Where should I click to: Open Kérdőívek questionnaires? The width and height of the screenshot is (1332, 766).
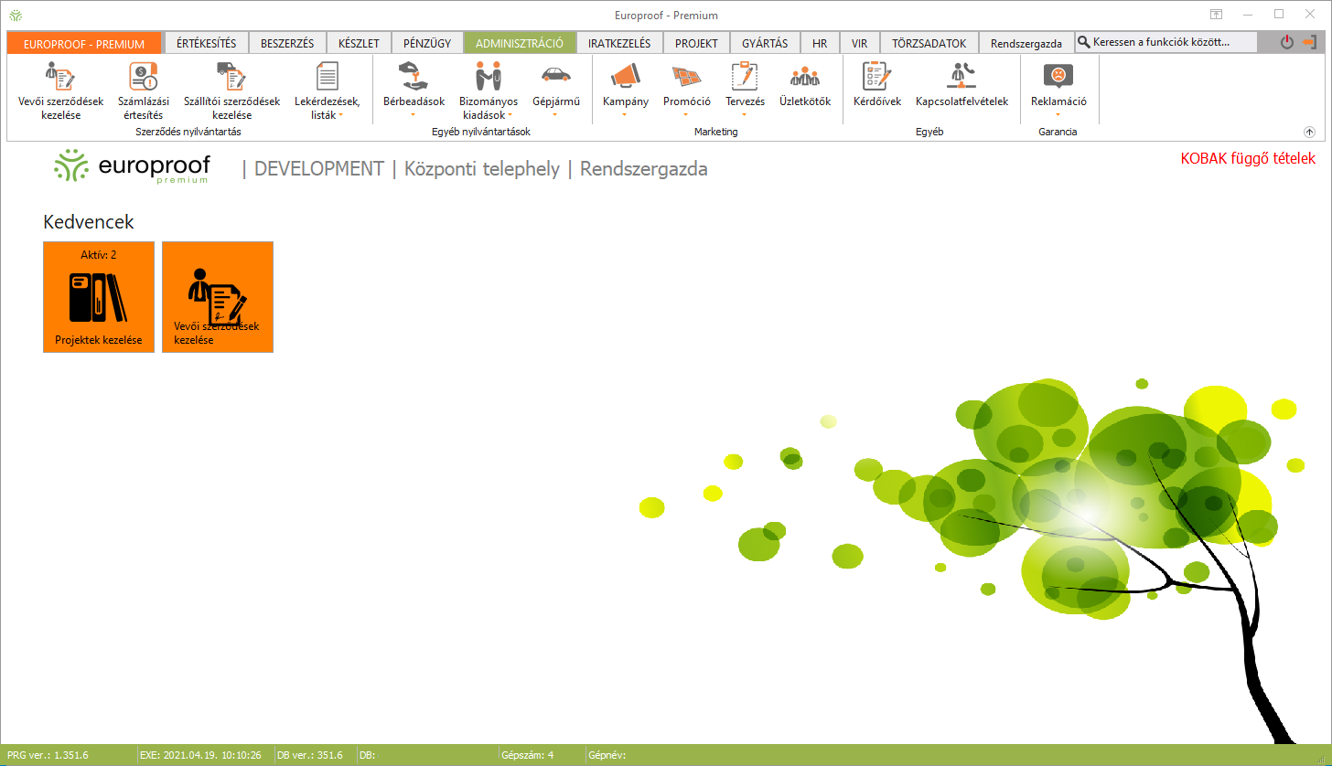[876, 87]
